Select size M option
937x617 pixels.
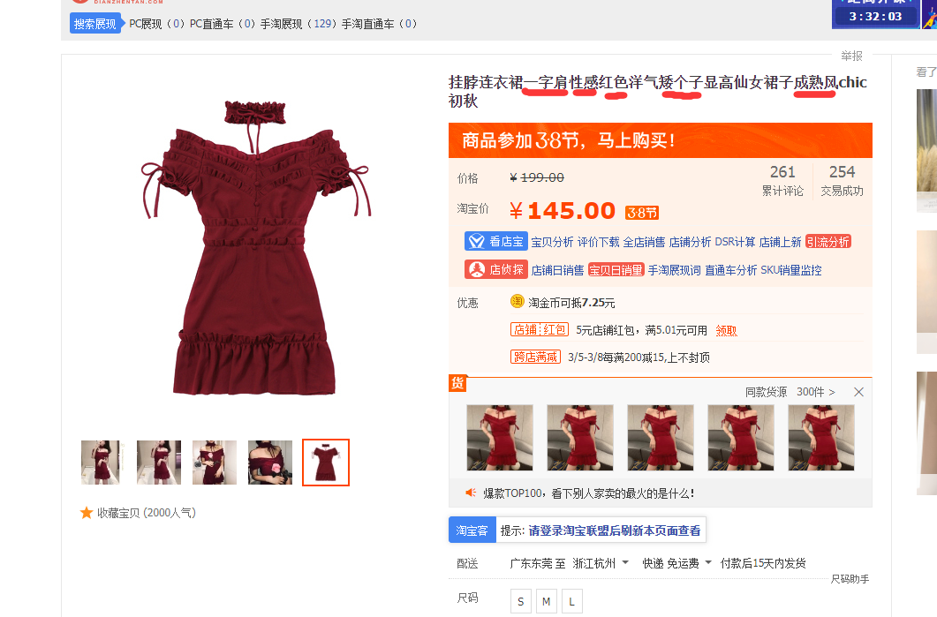546,601
